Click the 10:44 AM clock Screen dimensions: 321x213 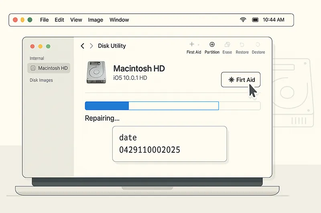click(x=274, y=20)
